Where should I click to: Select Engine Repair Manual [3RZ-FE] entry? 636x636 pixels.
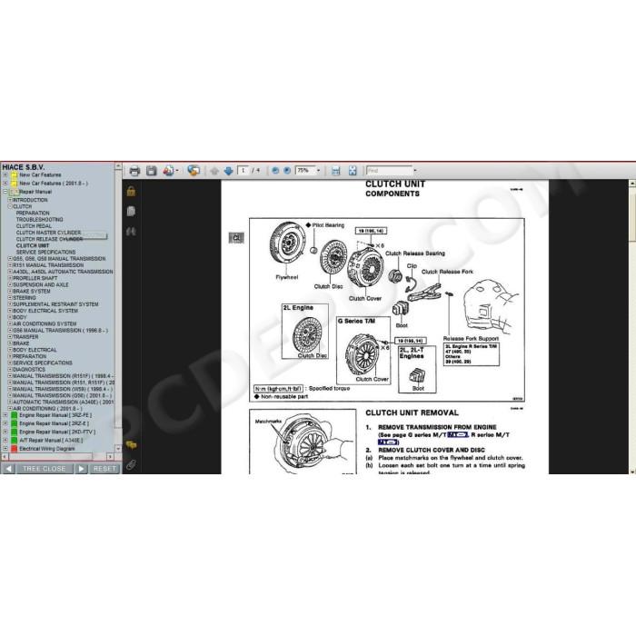(x=55, y=415)
